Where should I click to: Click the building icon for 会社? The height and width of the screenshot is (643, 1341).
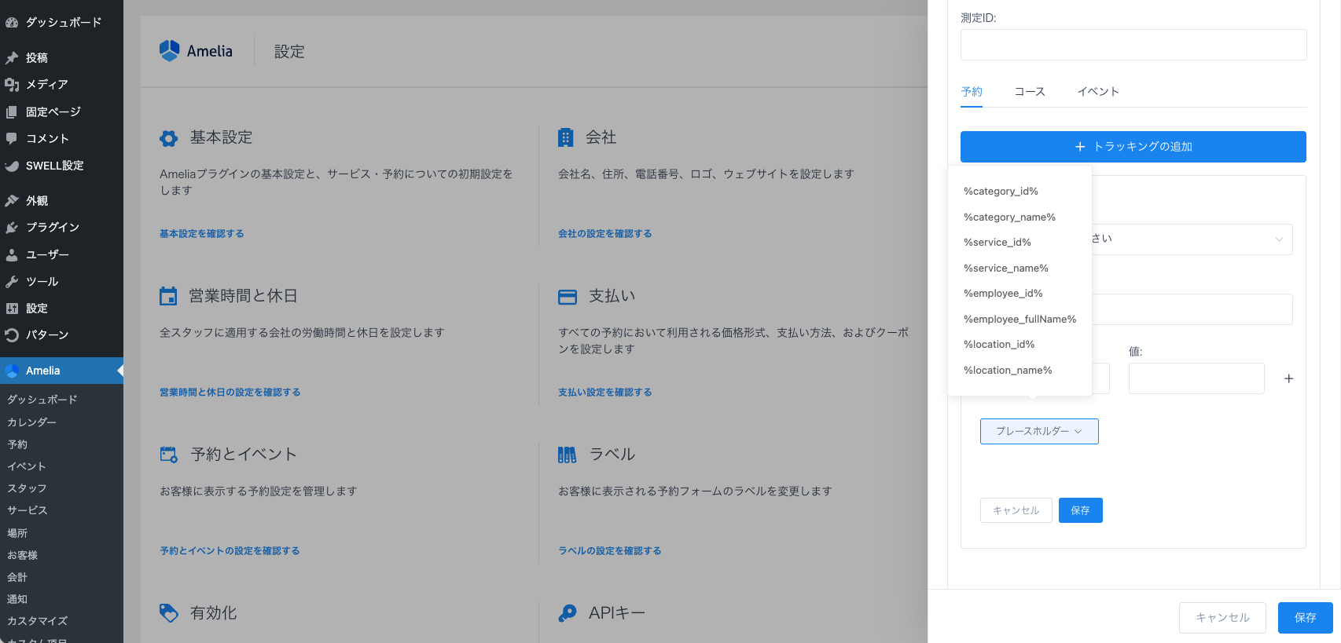(565, 137)
